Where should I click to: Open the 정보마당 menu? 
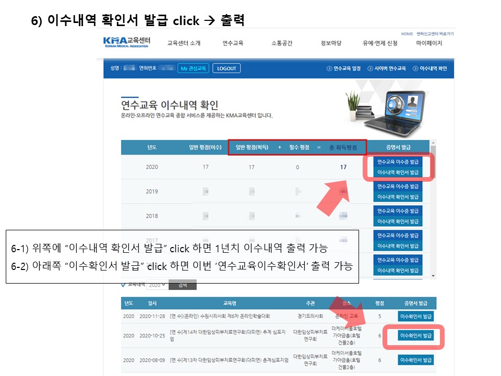pos(331,43)
